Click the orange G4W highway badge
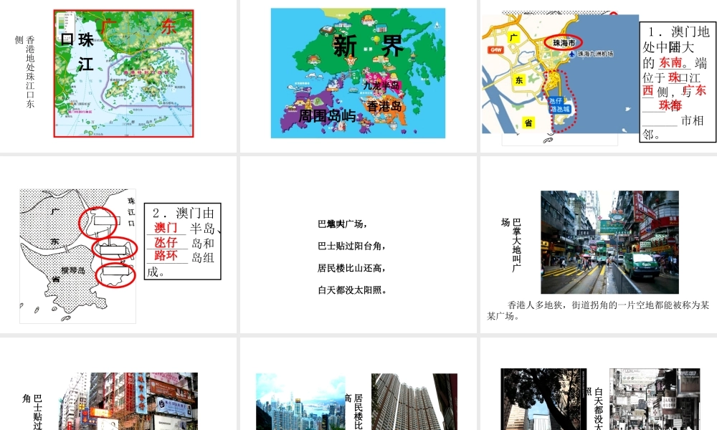 (495, 50)
